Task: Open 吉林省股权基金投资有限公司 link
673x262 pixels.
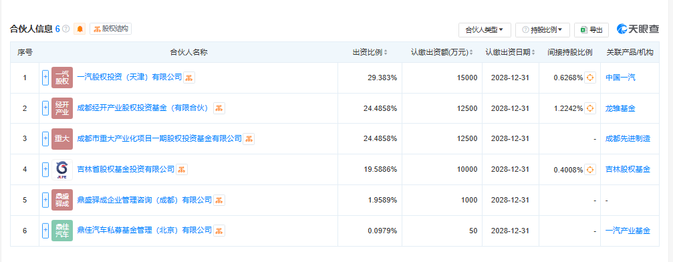Action: (x=126, y=170)
